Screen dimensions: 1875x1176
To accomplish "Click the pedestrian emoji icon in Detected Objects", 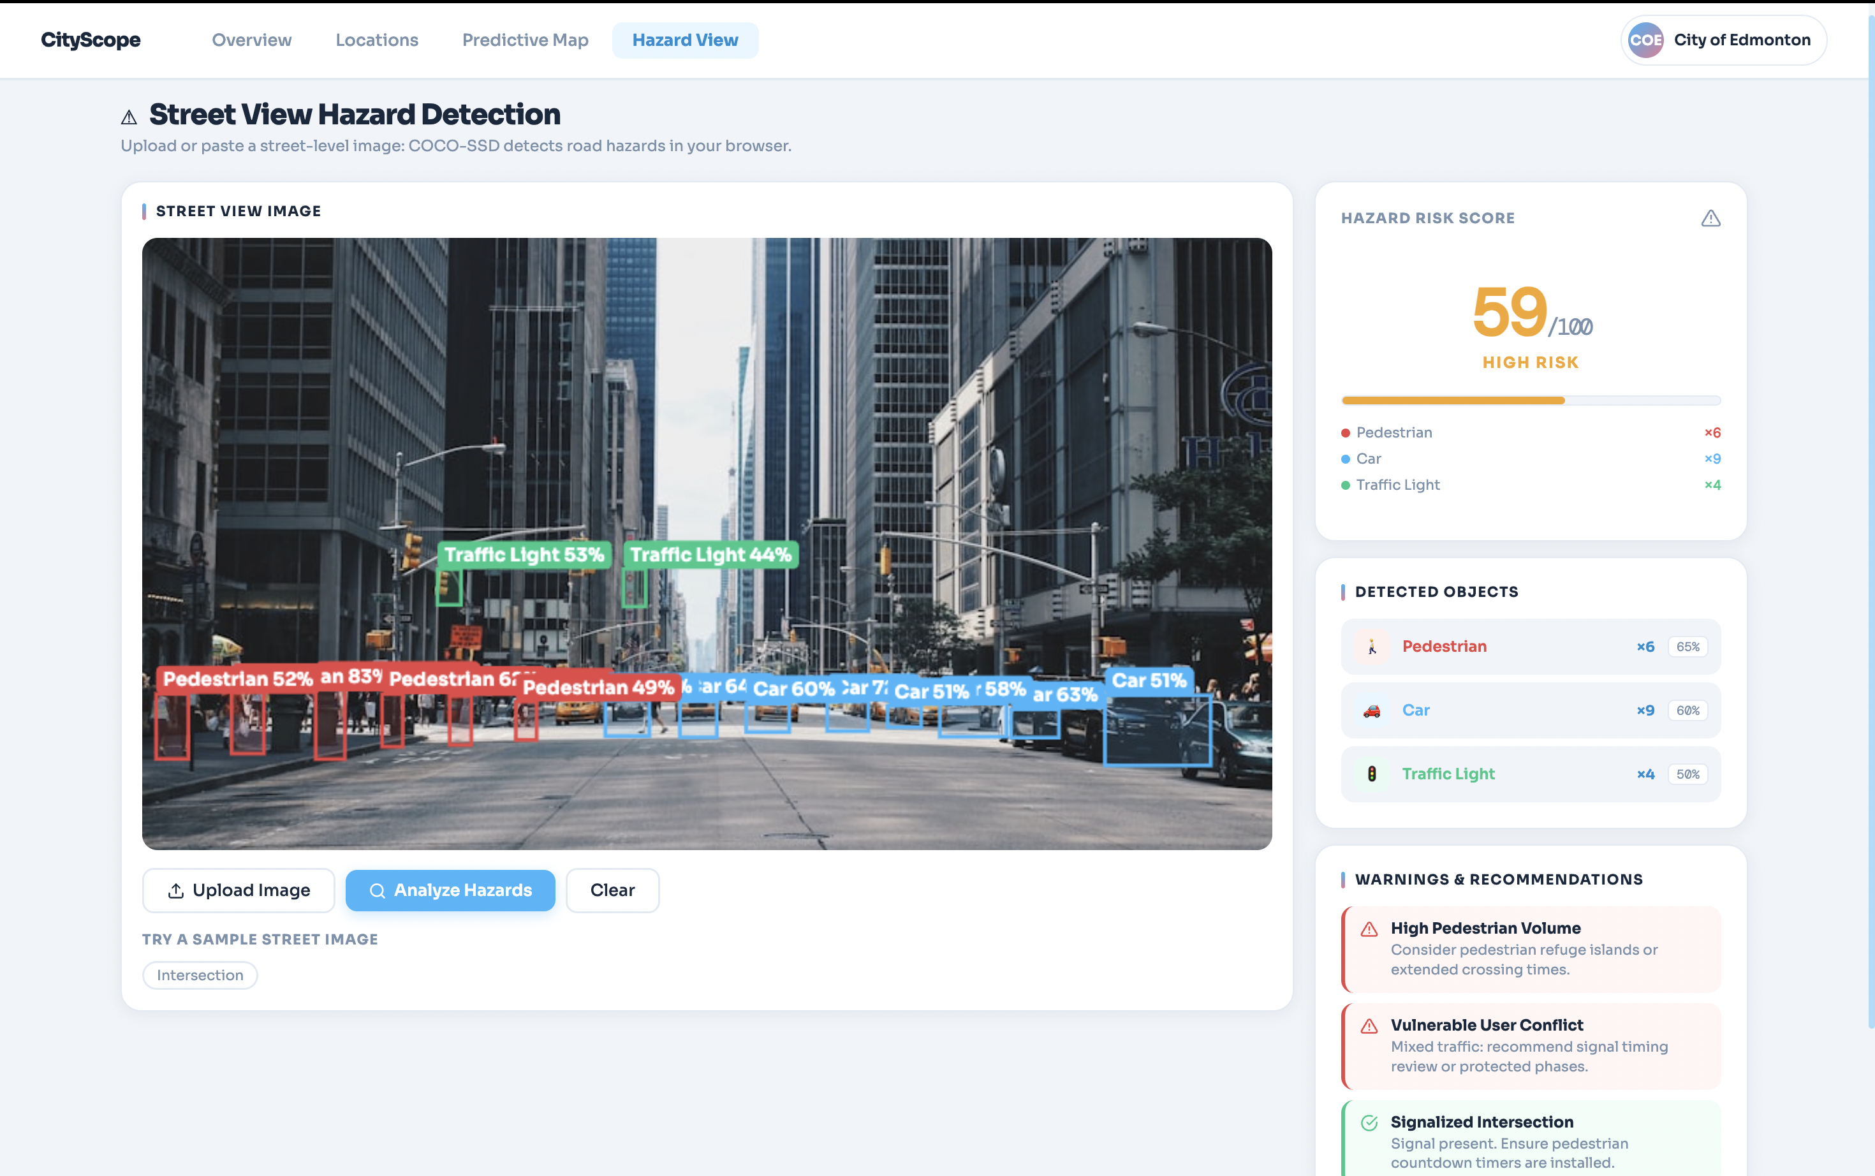I will [x=1372, y=646].
